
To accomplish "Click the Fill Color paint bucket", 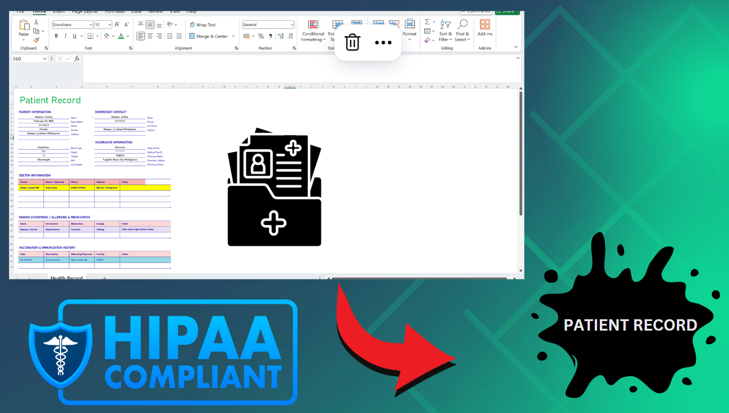I will [107, 36].
